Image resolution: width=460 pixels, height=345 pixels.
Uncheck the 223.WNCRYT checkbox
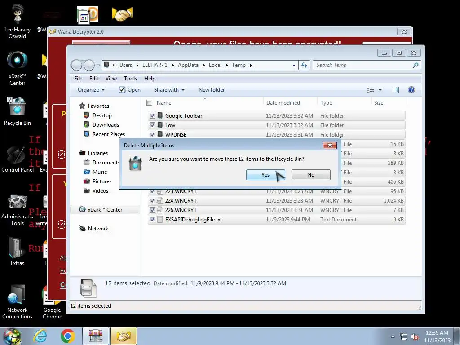coord(152,191)
